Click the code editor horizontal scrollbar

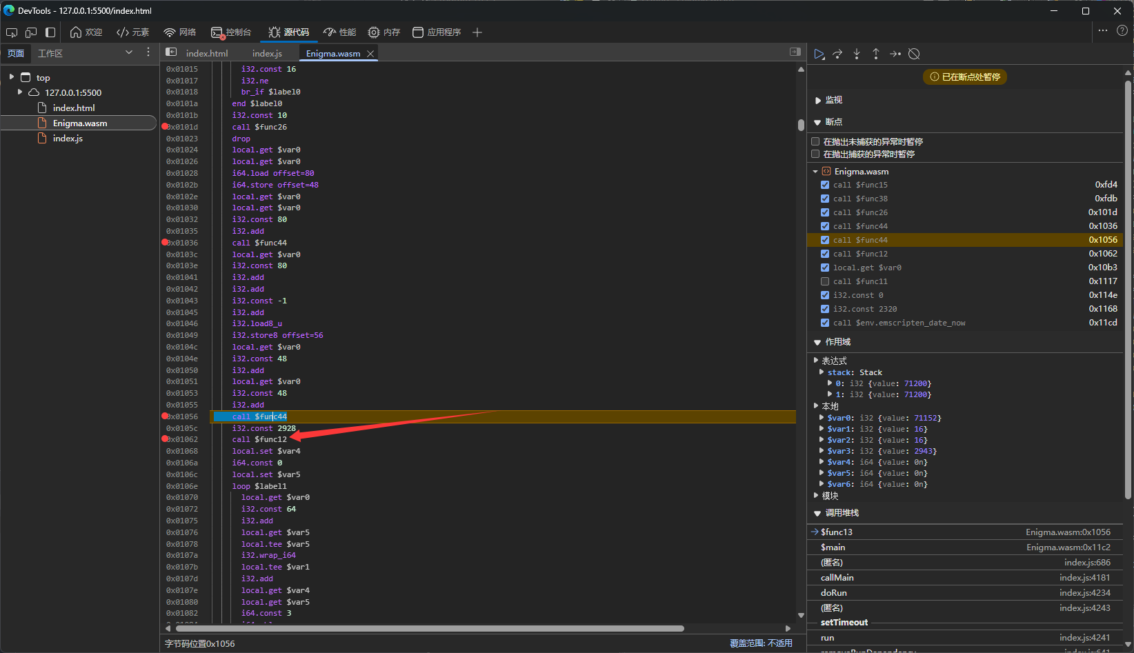430,628
